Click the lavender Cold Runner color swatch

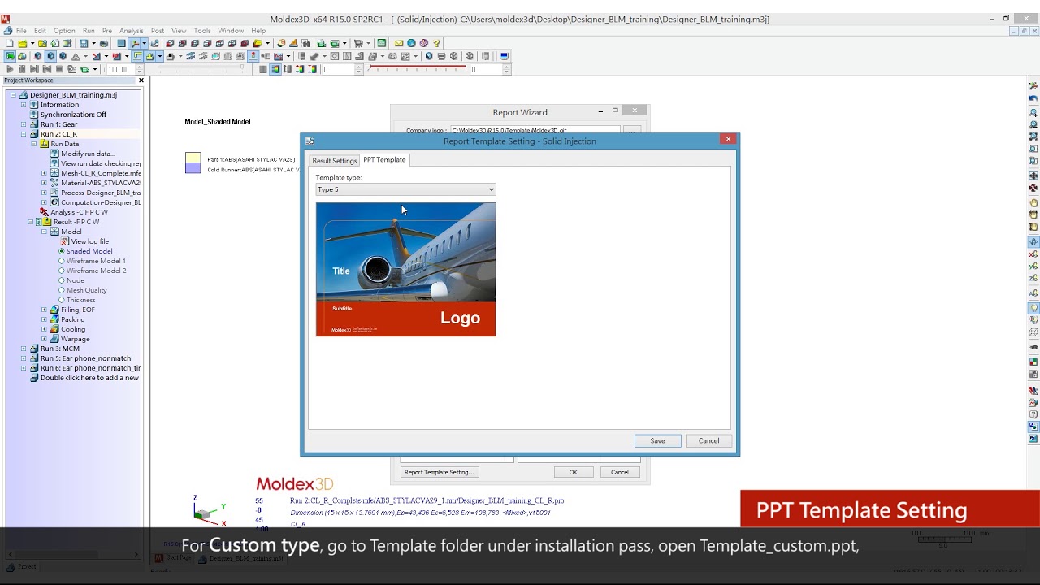click(193, 168)
